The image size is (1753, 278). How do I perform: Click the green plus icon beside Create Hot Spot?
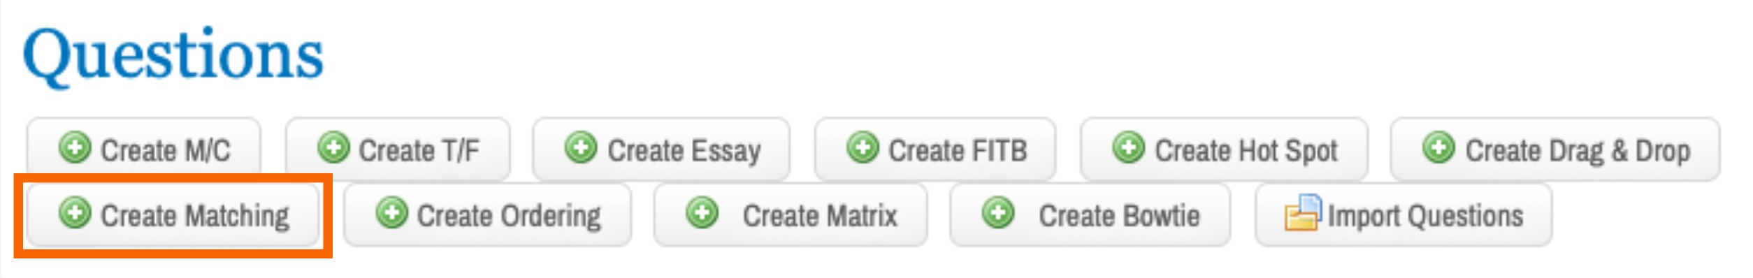click(x=1128, y=148)
